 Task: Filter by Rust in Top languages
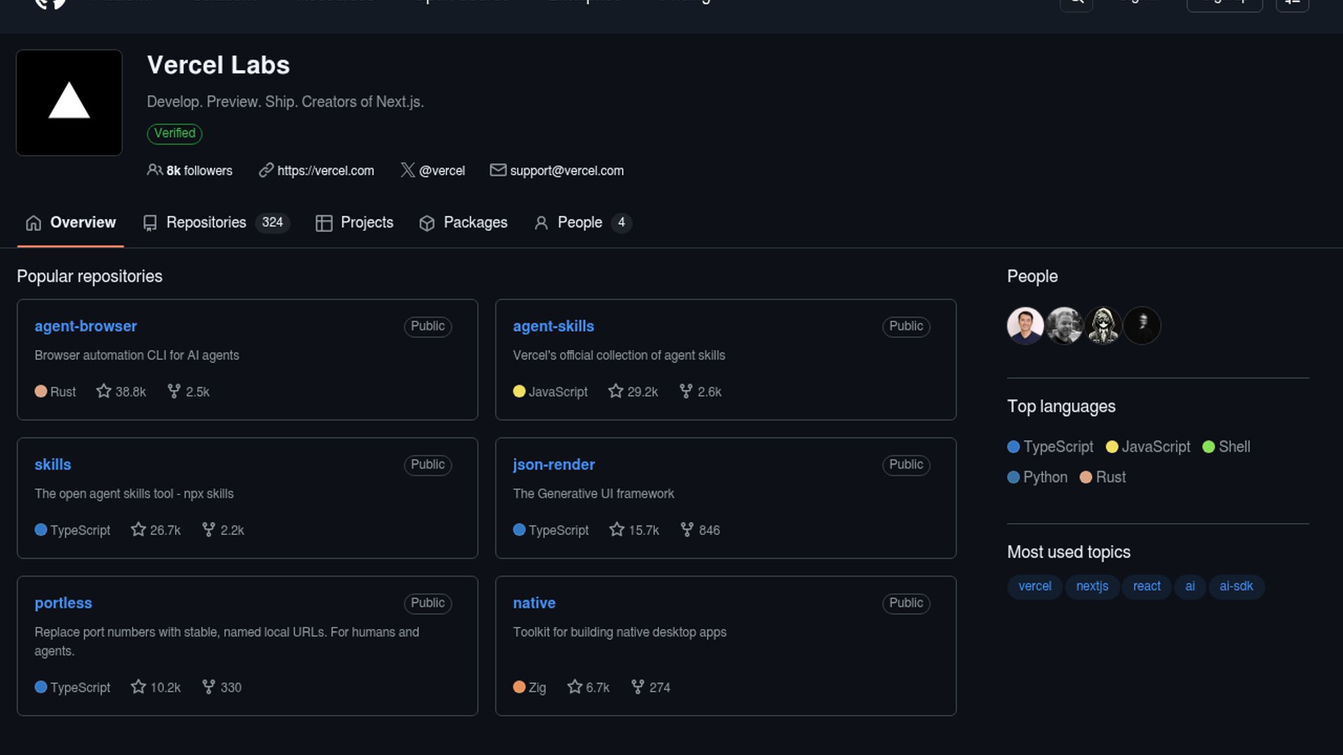1103,477
